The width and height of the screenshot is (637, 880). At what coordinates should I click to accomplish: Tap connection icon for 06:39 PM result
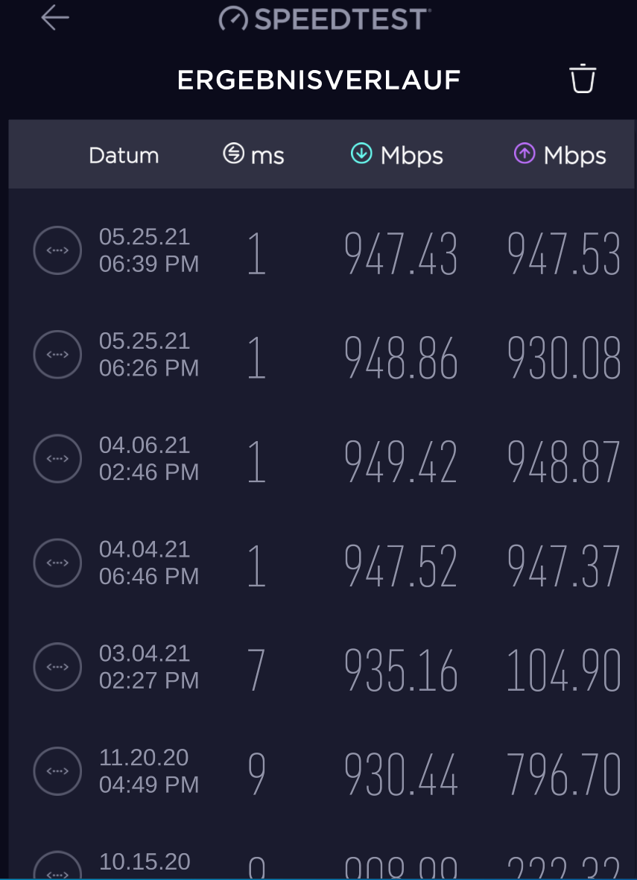(57, 250)
